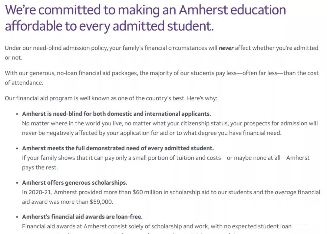Click the italic word 'average'
The width and height of the screenshot is (327, 234).
(286, 192)
